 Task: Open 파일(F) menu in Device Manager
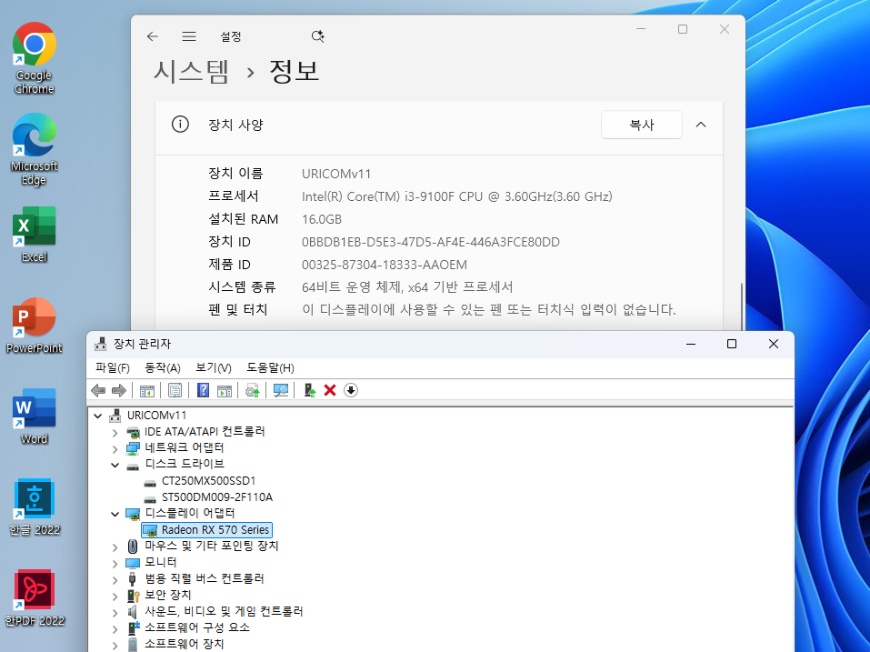pyautogui.click(x=112, y=368)
